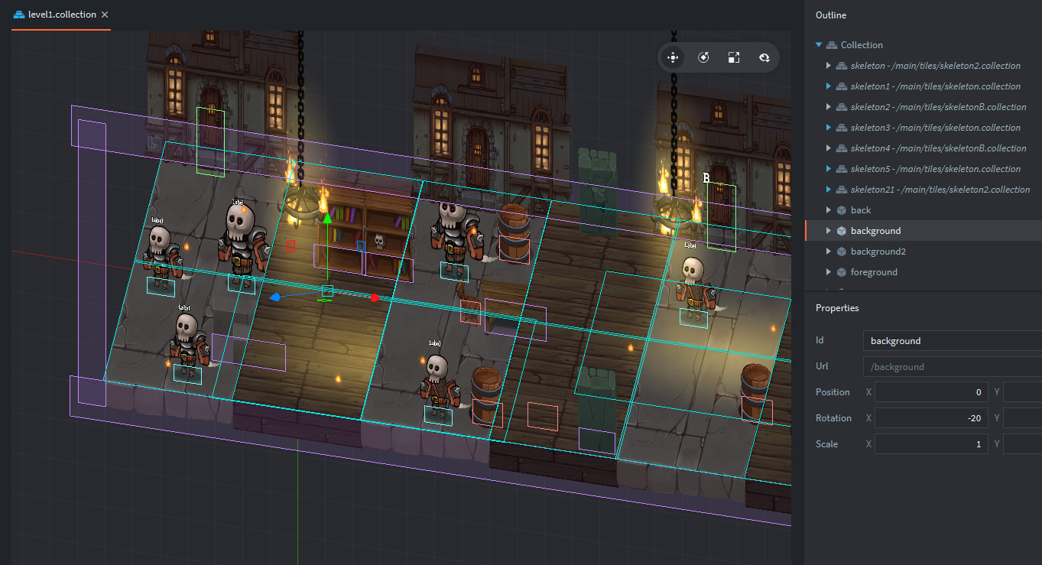1042x565 pixels.
Task: Click the Outline panel header
Action: coord(831,15)
